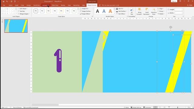Apply the blue WordArt style A

[x=104, y=11]
